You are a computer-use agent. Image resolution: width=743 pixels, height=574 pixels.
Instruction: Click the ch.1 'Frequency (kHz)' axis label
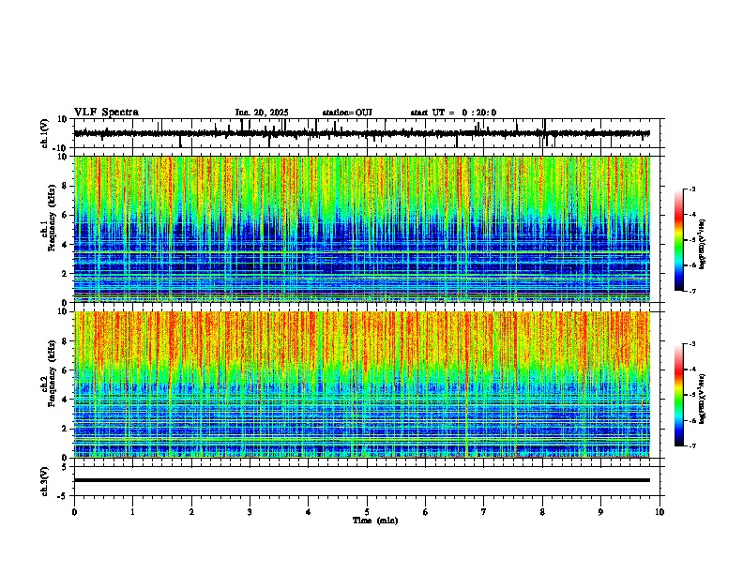[x=52, y=218]
